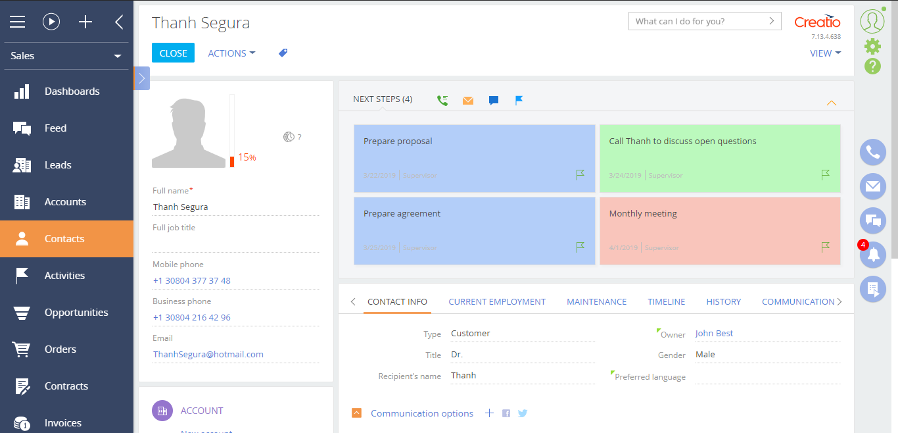Expand the View dropdown
The height and width of the screenshot is (433, 898).
tap(825, 53)
